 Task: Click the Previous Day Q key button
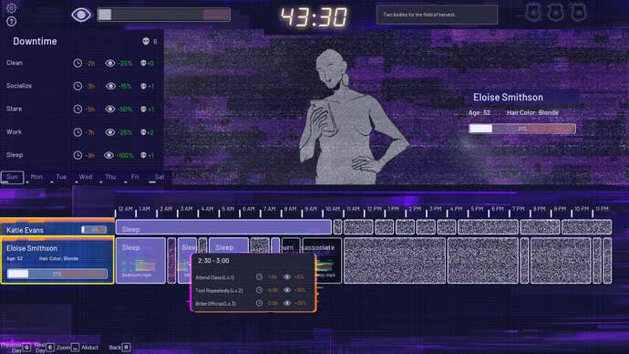point(26,348)
